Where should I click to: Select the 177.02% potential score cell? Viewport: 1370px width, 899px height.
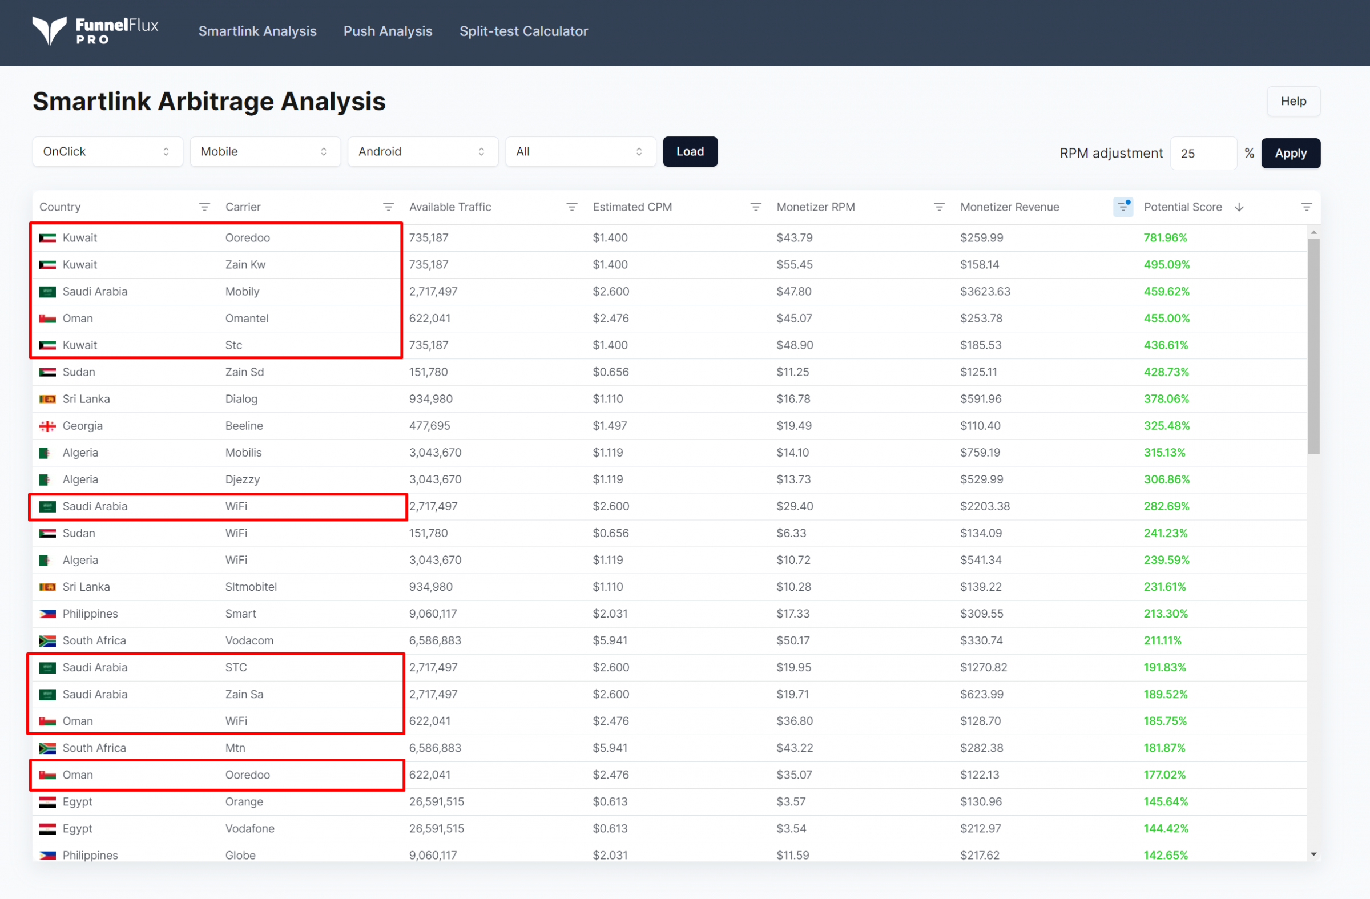tap(1164, 775)
